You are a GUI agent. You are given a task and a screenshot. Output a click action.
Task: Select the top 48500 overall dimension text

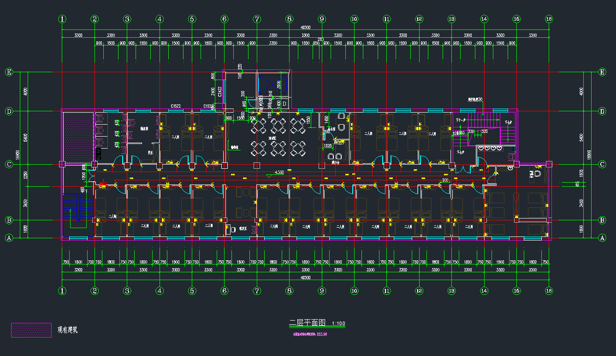[x=305, y=28]
